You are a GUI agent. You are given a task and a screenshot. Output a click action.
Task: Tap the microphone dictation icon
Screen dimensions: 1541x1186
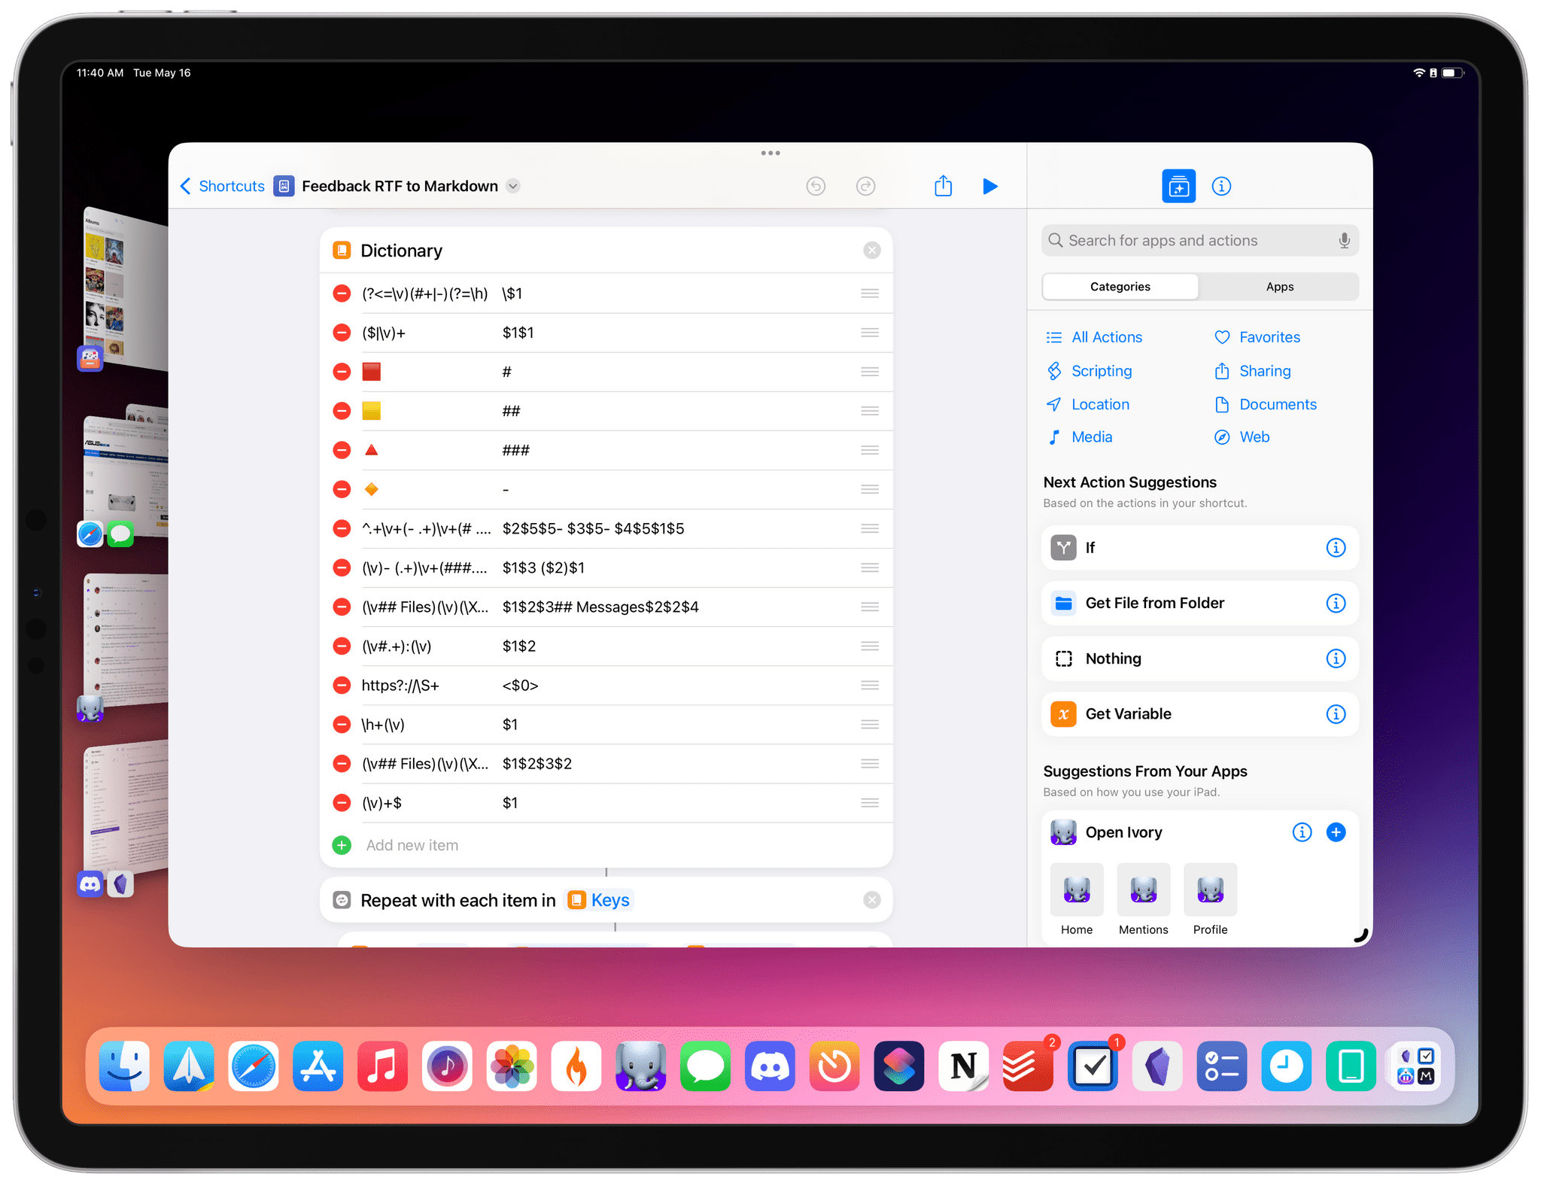click(1344, 240)
